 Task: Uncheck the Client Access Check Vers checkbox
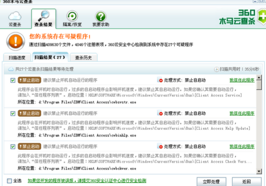[13, 146]
